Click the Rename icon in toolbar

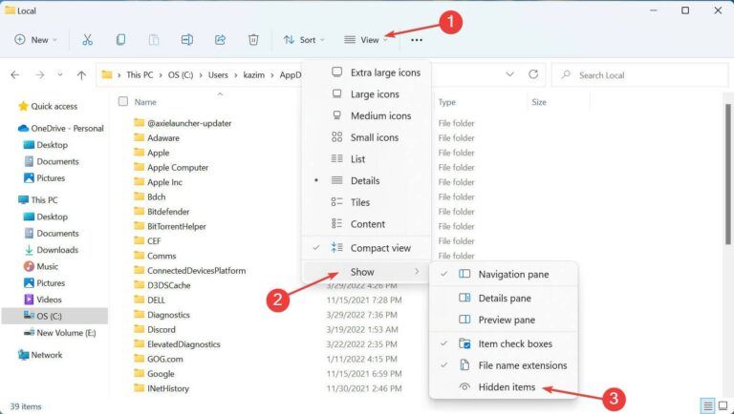click(x=186, y=40)
